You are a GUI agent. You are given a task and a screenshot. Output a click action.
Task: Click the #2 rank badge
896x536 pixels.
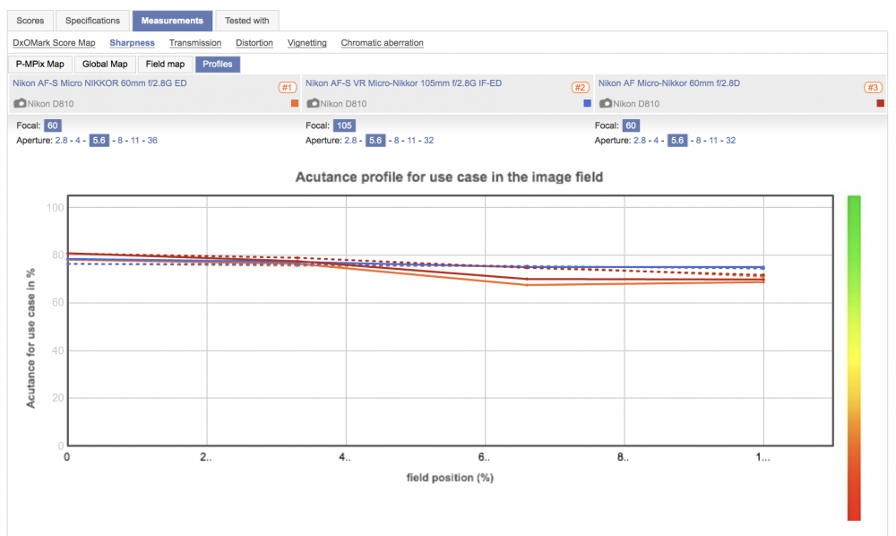(x=580, y=88)
